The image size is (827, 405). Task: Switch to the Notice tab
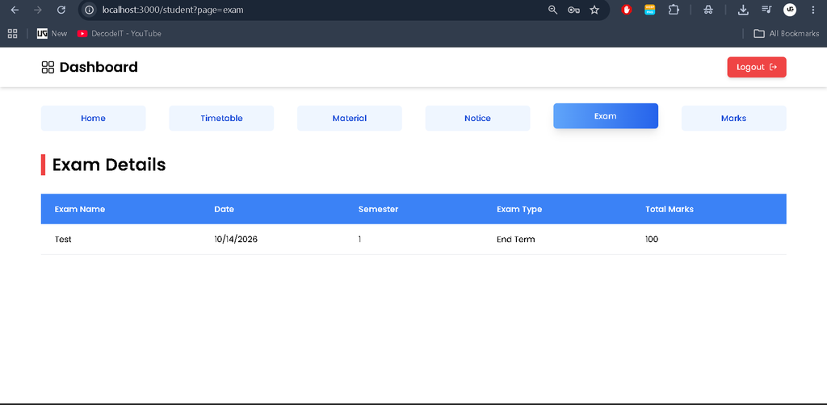[x=478, y=118]
